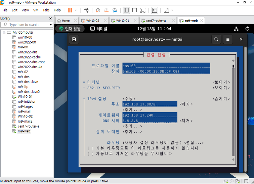Select ro9-initiator in the library
Screen dimensions: 254x184
(27, 102)
